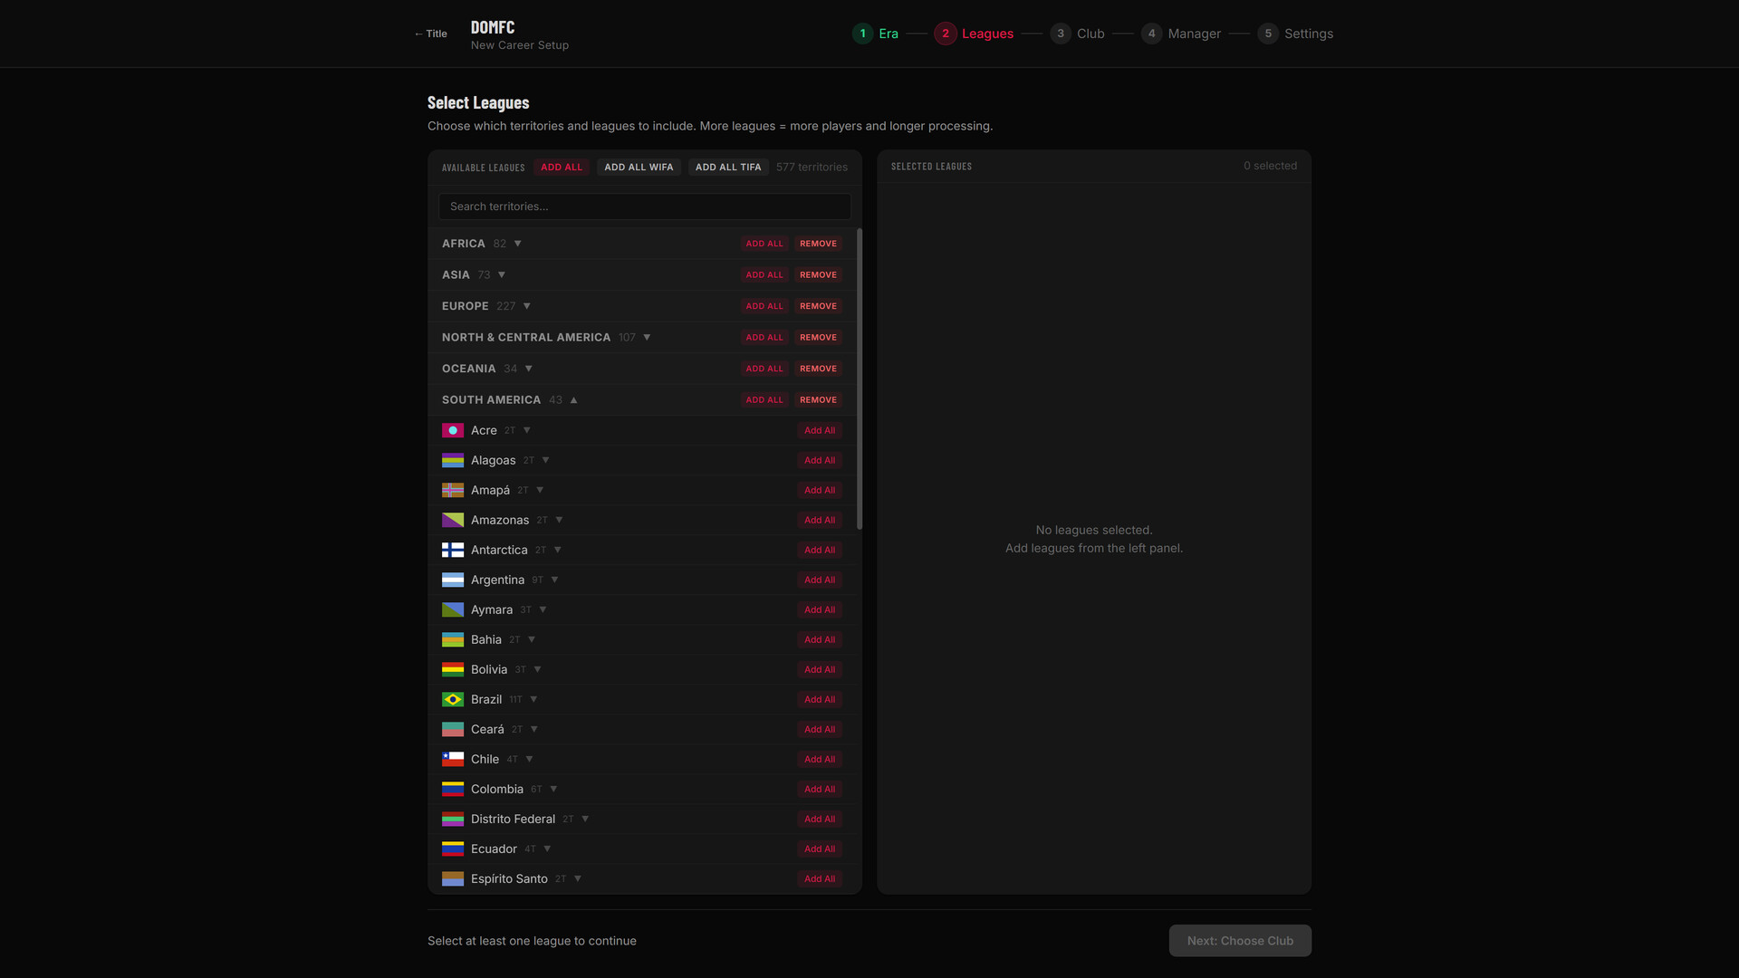Click the available leagues list scrollbar

pyautogui.click(x=859, y=380)
